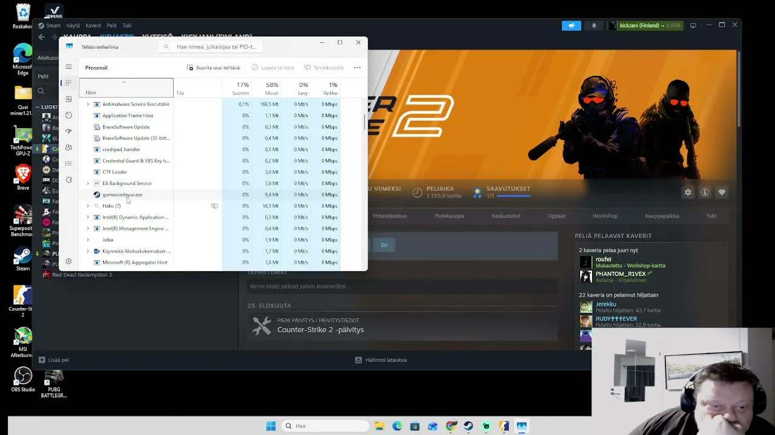
Task: Click the Steam library search magnifier icon
Action: point(41,91)
